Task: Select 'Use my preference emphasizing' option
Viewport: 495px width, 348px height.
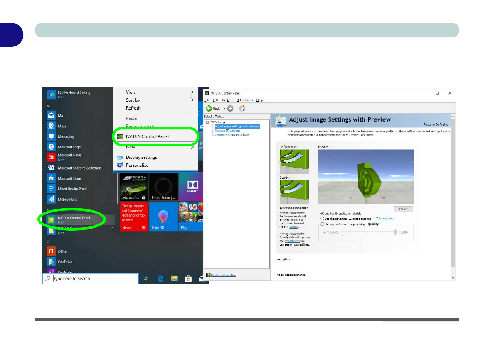Action: click(x=323, y=224)
